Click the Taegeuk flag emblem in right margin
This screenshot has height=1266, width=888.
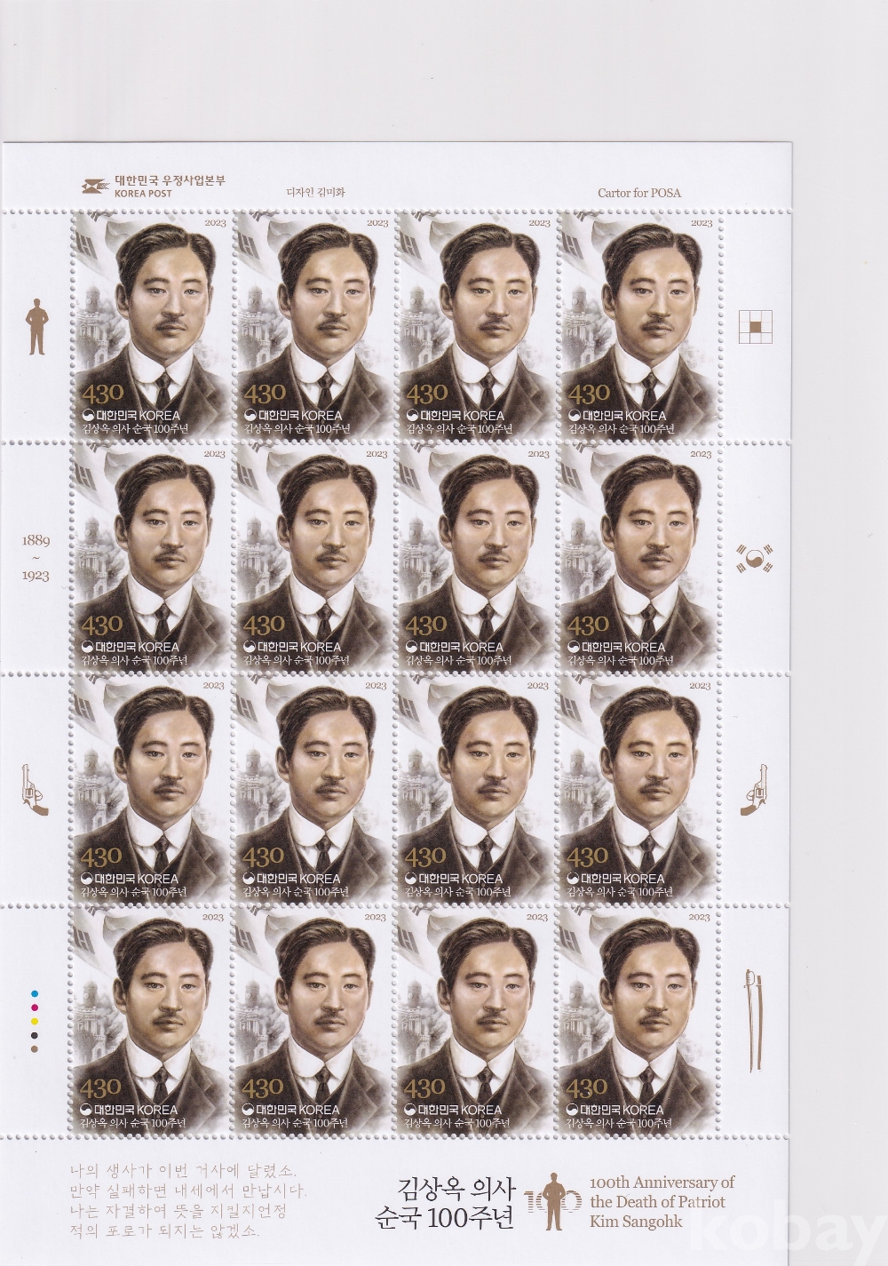753,559
